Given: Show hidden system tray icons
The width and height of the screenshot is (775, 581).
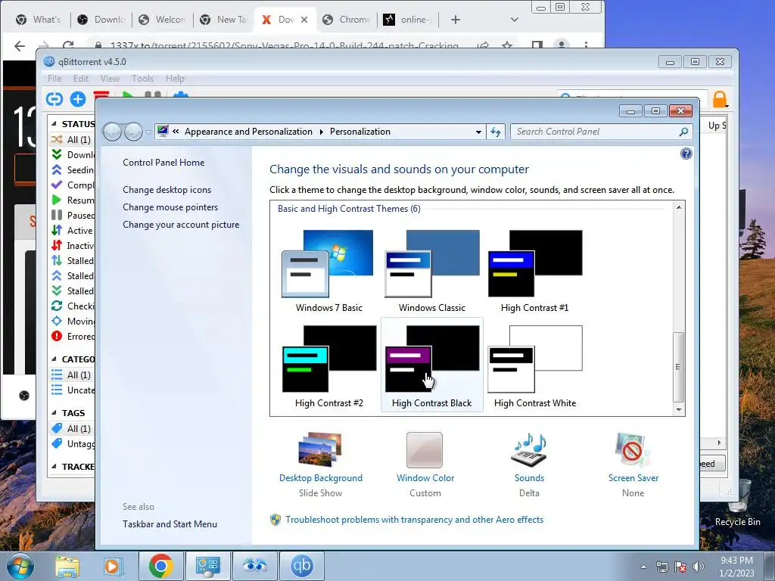Looking at the screenshot, I should click(x=643, y=567).
